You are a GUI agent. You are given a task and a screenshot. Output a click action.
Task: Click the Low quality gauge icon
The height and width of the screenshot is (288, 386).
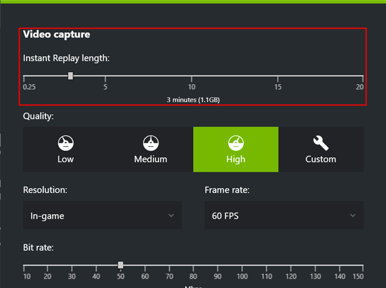[65, 143]
